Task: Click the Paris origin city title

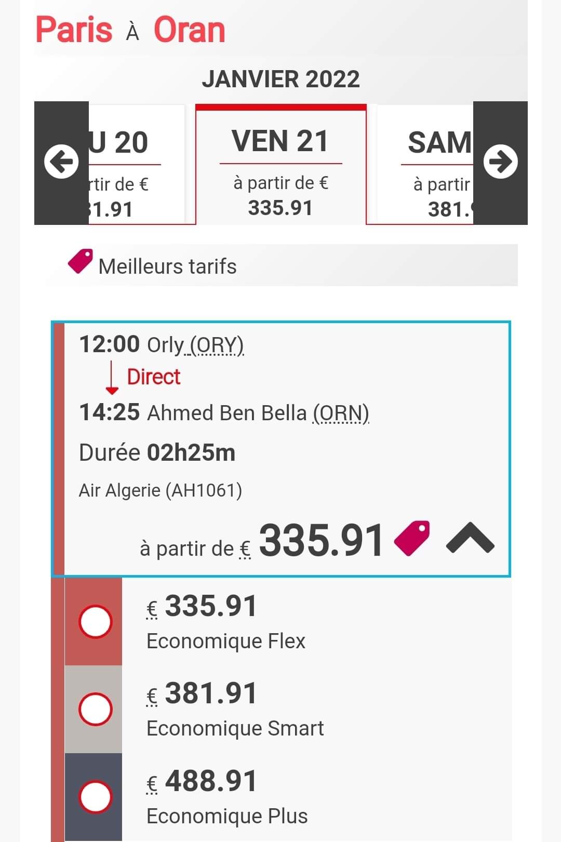Action: coord(74,30)
